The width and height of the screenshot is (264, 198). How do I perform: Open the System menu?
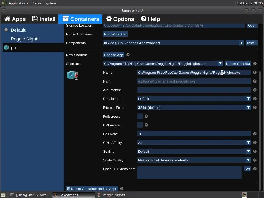pyautogui.click(x=50, y=3)
